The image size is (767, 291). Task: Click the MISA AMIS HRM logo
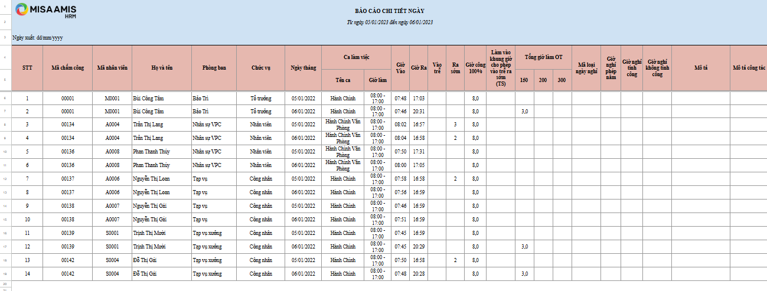pyautogui.click(x=46, y=10)
